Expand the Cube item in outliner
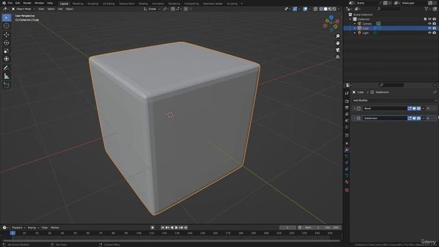This screenshot has height=247, width=439. pos(355,28)
